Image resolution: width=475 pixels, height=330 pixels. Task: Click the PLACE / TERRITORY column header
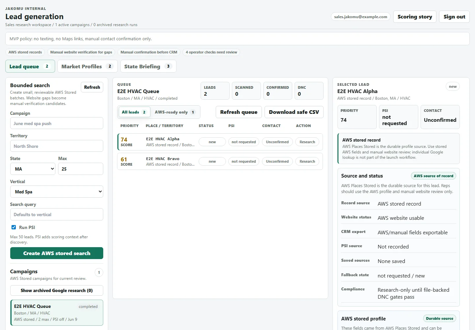click(165, 126)
